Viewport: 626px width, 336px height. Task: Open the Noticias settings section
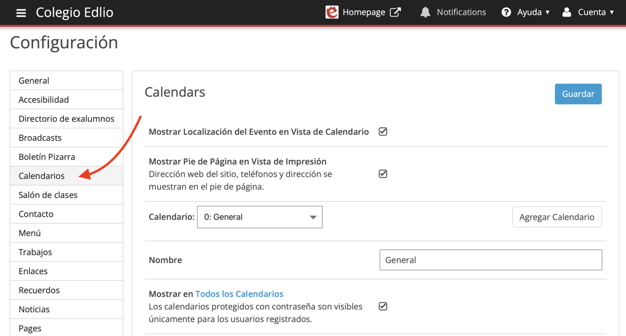[34, 309]
